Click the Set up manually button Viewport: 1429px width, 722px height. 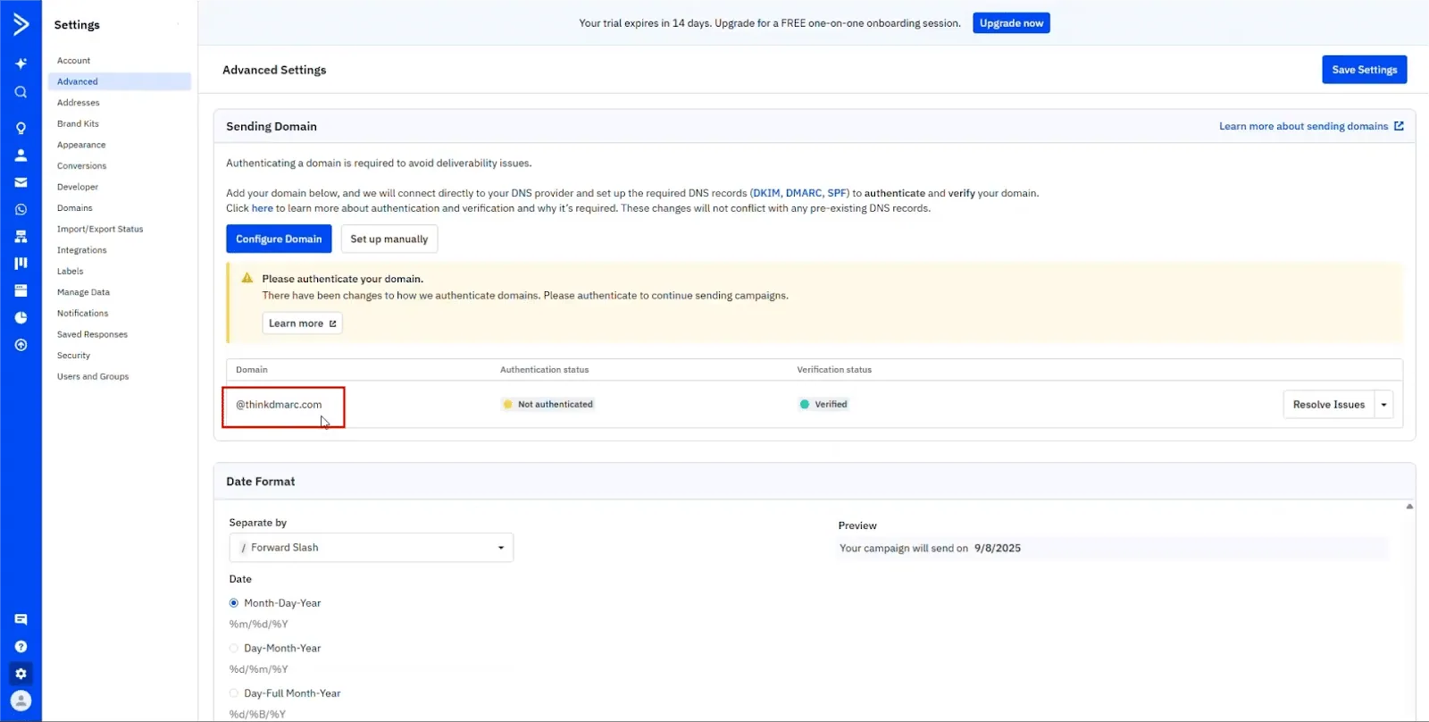[389, 239]
